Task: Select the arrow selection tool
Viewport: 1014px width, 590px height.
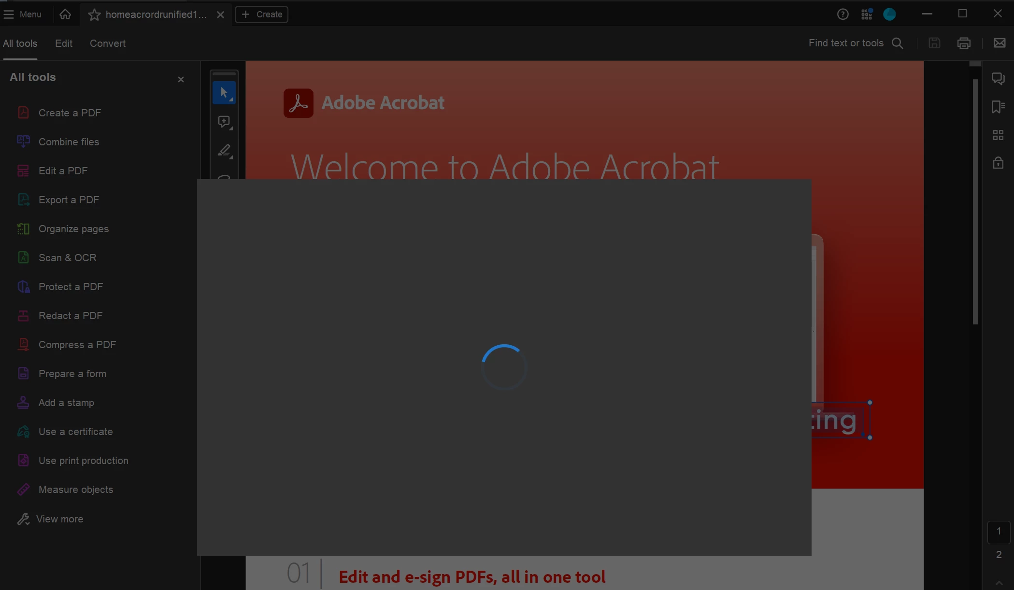Action: 224,93
